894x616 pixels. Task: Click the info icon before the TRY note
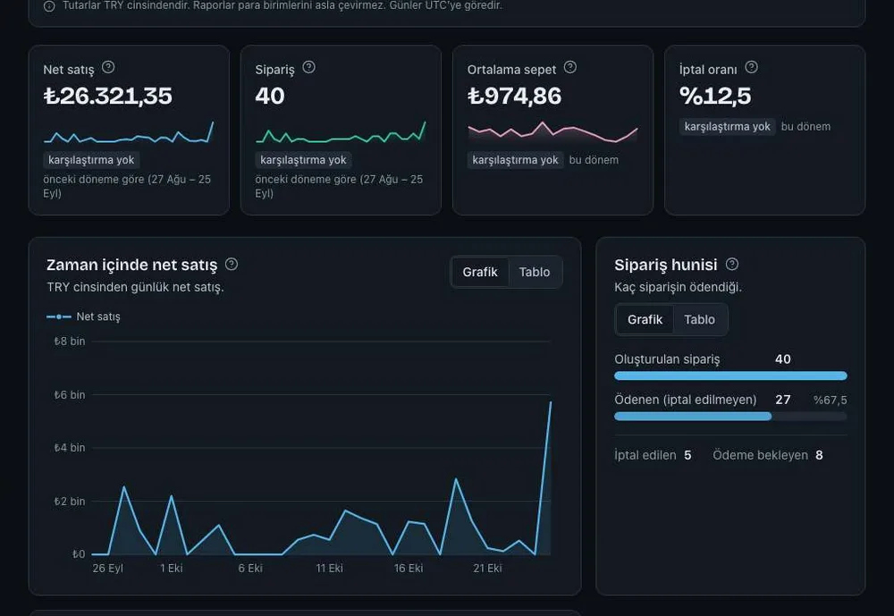tap(49, 6)
